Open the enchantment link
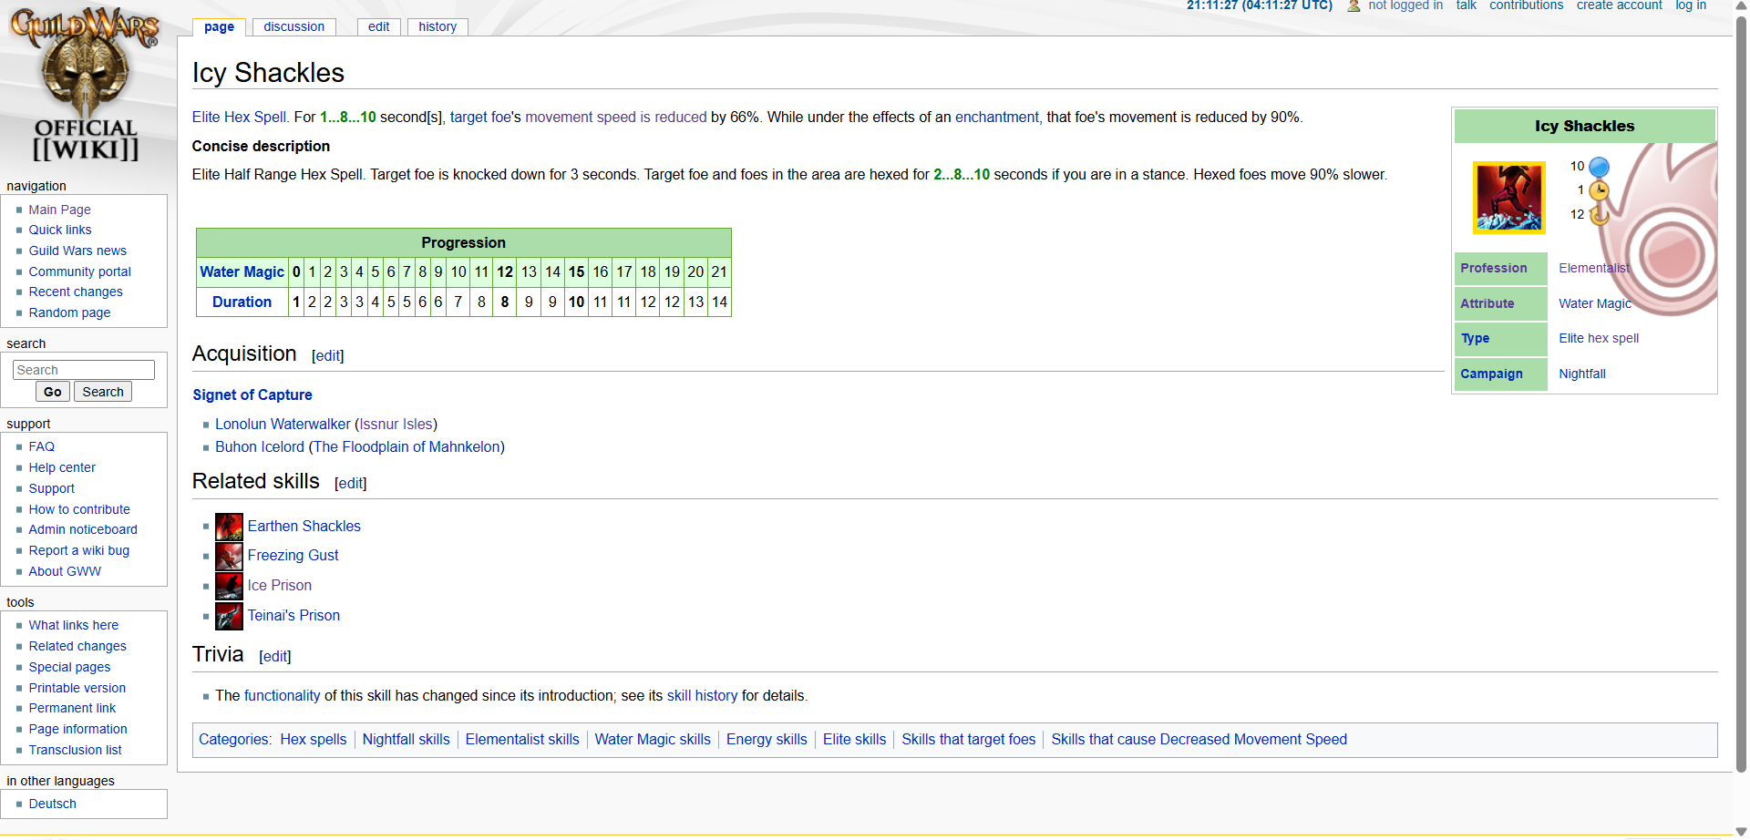Viewport: 1750px width, 840px height. coord(996,117)
